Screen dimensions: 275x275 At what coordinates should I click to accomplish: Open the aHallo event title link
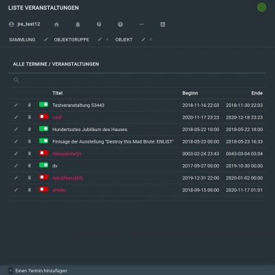tap(59, 190)
